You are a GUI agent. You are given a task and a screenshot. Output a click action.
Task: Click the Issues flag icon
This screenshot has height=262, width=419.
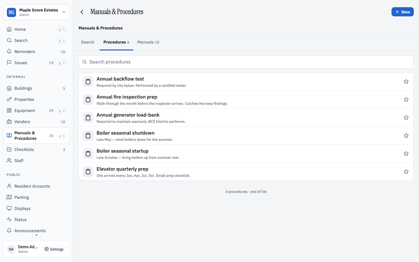click(x=9, y=63)
